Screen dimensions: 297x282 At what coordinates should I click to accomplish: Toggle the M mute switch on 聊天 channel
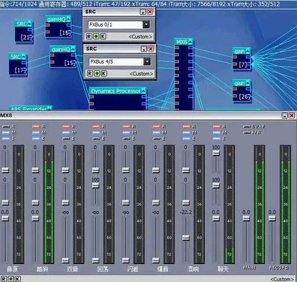tap(216, 133)
